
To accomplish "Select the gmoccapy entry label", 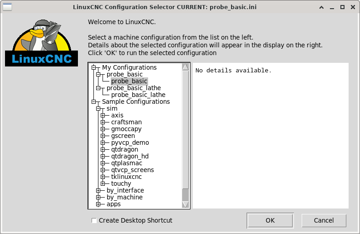I will (126, 129).
